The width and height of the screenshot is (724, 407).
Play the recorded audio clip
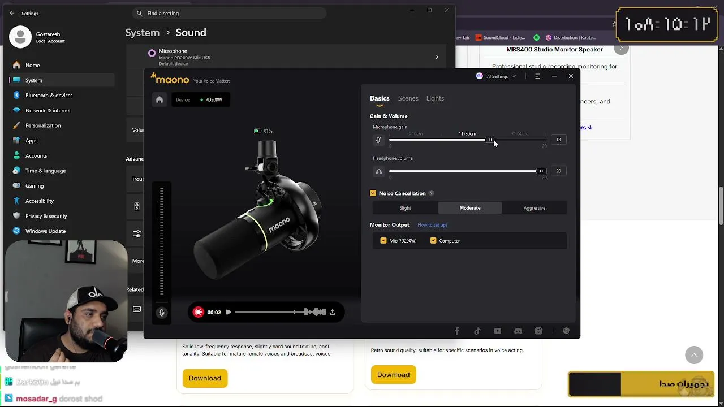(x=228, y=312)
